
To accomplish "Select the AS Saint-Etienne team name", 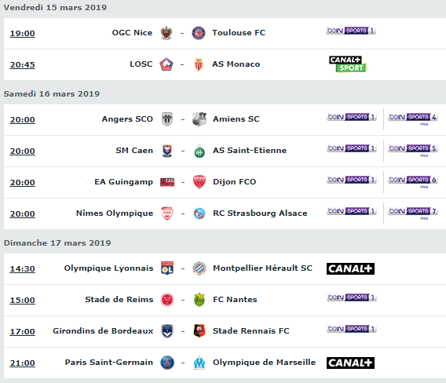I will [250, 151].
